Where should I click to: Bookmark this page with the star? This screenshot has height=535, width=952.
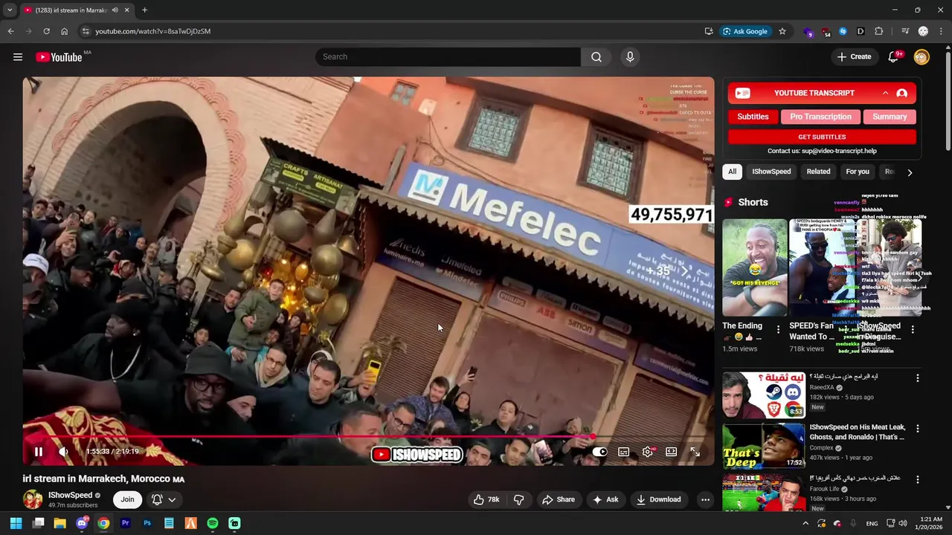click(782, 31)
